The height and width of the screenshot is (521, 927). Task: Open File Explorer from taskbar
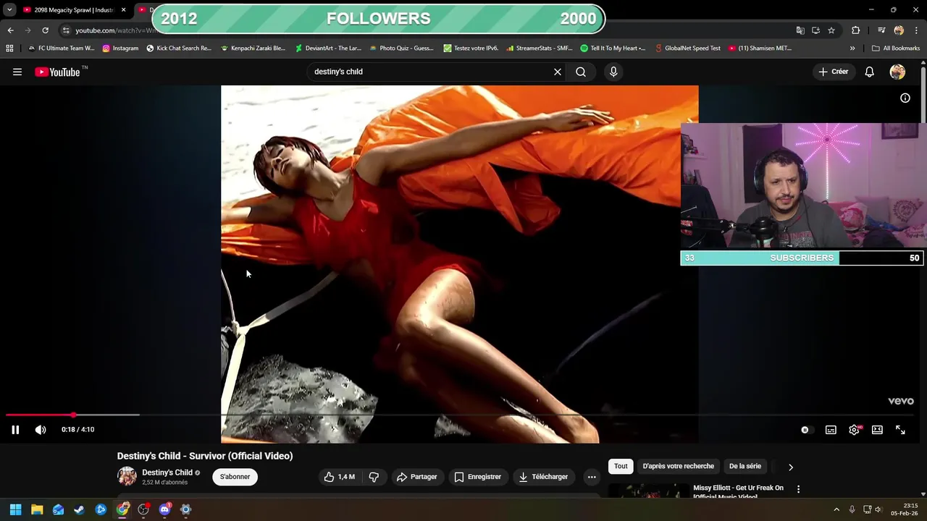pyautogui.click(x=37, y=509)
